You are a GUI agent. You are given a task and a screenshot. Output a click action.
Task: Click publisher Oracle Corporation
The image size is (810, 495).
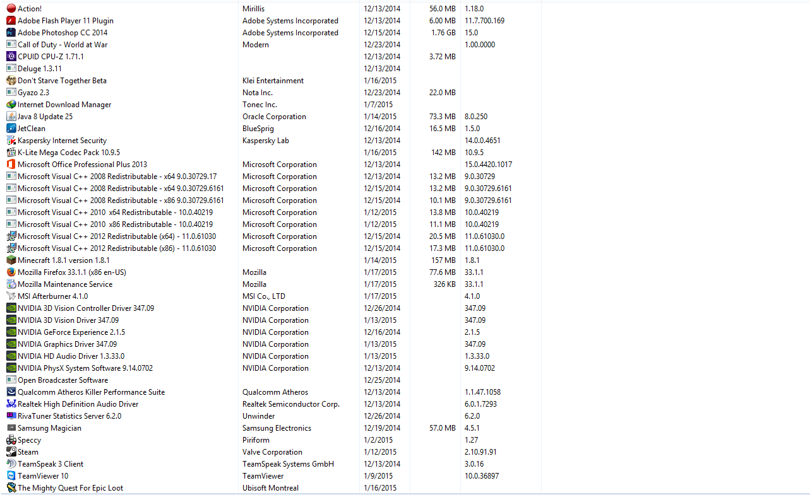274,117
